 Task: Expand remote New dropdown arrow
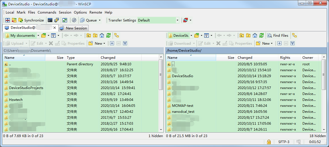tap(272, 44)
